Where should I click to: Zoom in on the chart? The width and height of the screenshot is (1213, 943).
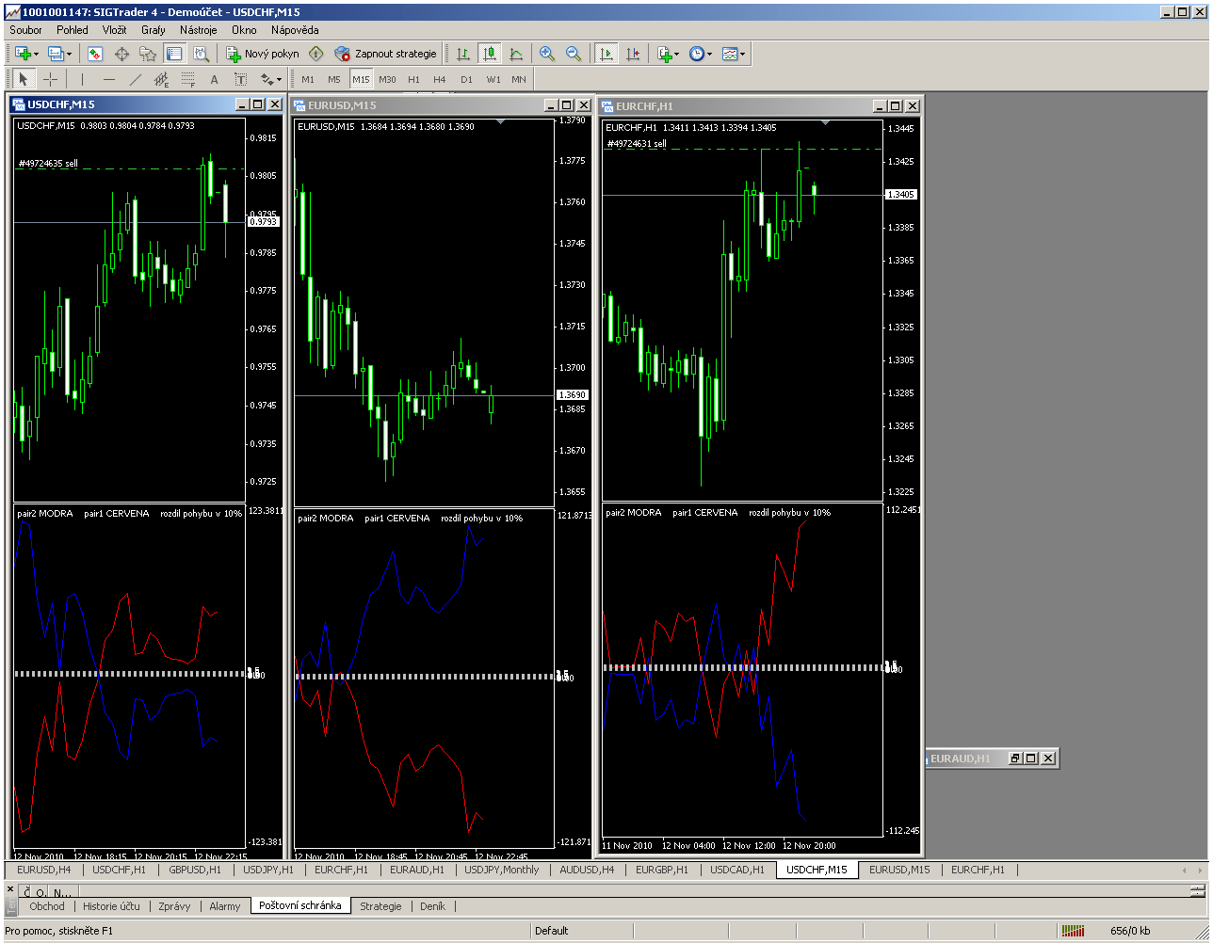coord(547,54)
